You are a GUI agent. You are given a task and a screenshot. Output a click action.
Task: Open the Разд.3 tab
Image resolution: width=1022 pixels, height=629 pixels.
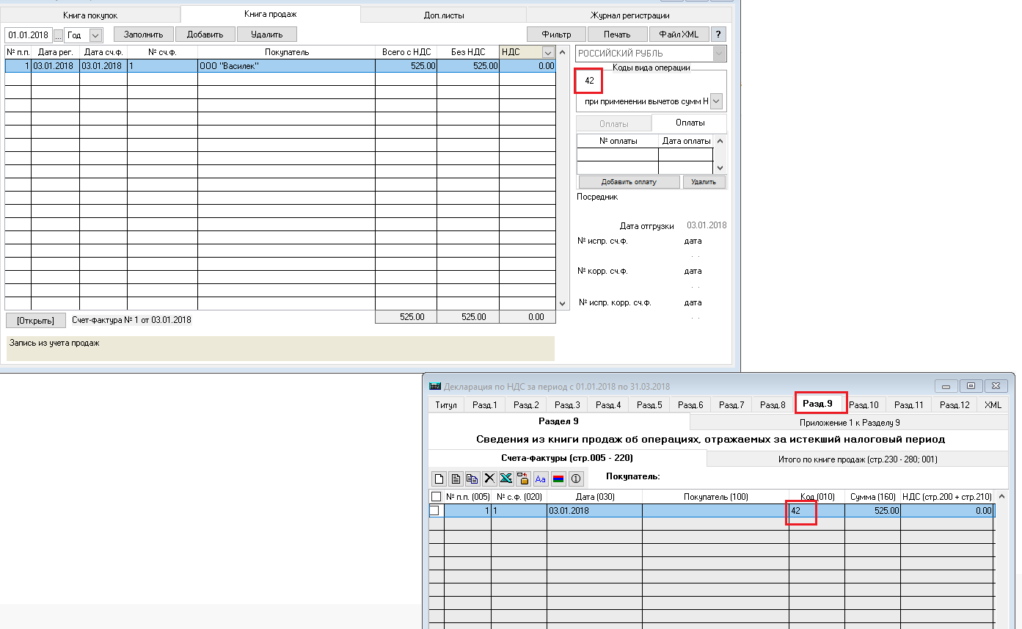coord(567,404)
